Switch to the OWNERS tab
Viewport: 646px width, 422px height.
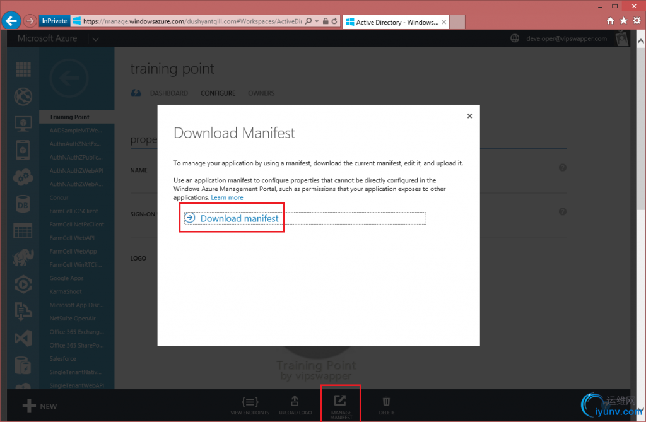(x=261, y=93)
